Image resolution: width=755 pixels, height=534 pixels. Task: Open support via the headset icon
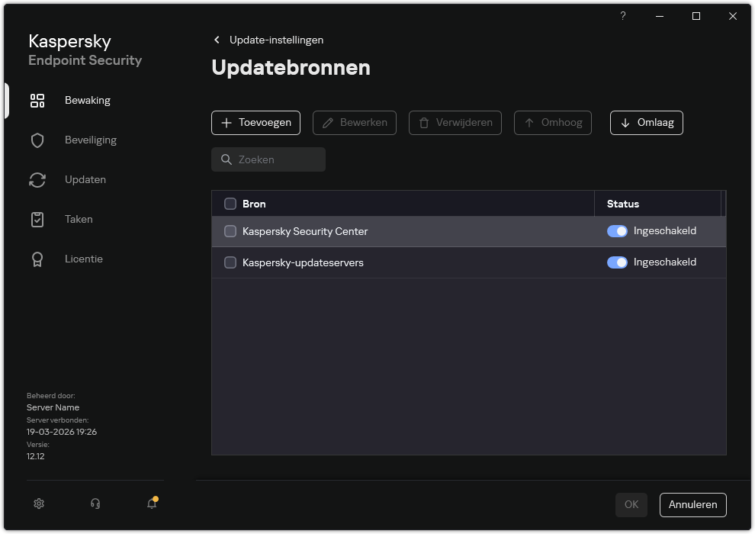tap(95, 503)
